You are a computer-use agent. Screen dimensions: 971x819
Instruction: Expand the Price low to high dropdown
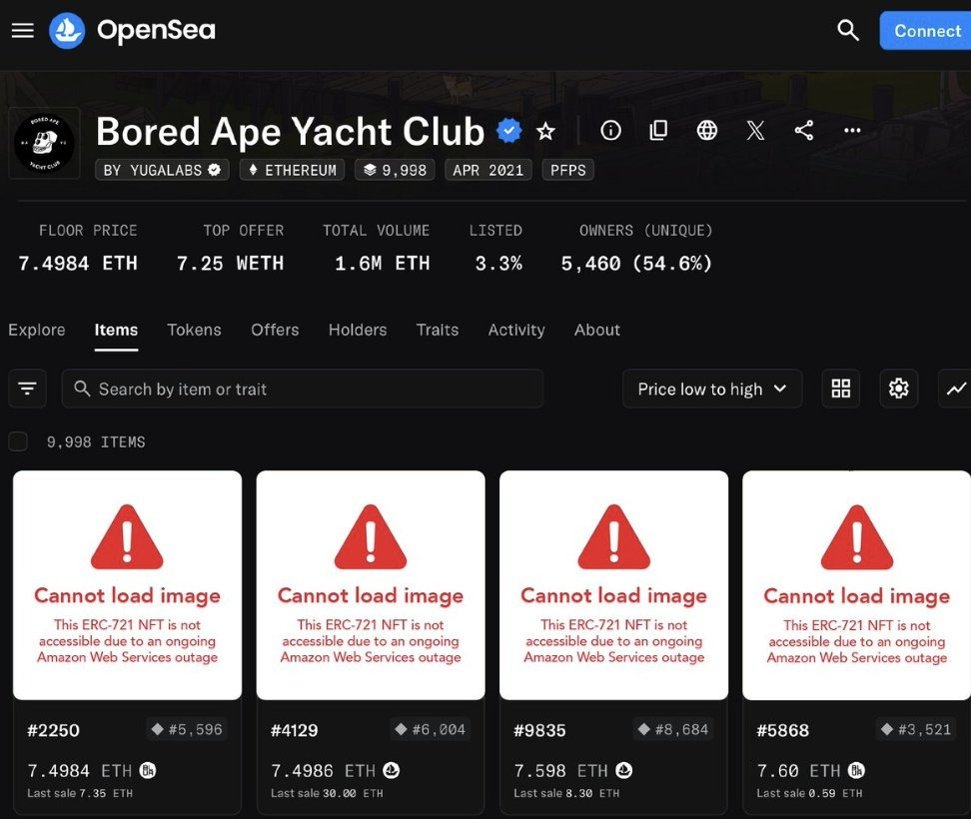pyautogui.click(x=712, y=389)
